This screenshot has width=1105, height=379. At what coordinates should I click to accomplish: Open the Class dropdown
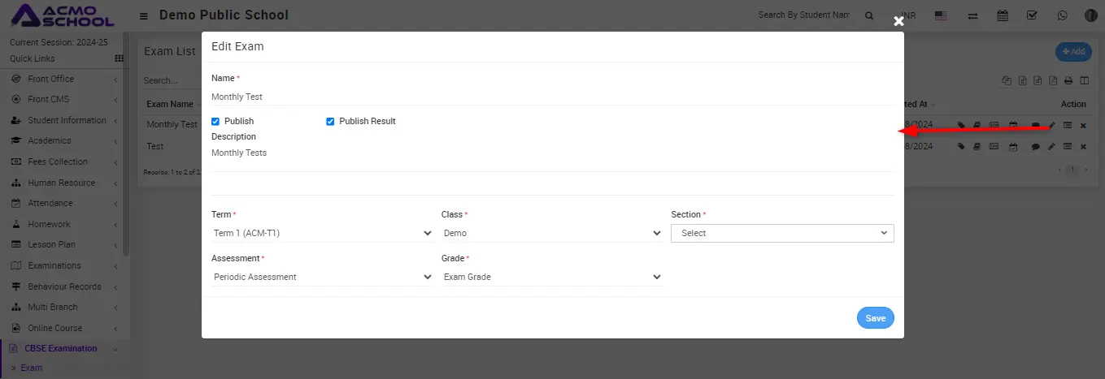click(x=552, y=233)
